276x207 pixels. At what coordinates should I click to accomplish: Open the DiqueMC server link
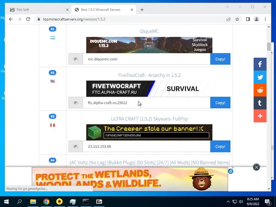pos(149,31)
